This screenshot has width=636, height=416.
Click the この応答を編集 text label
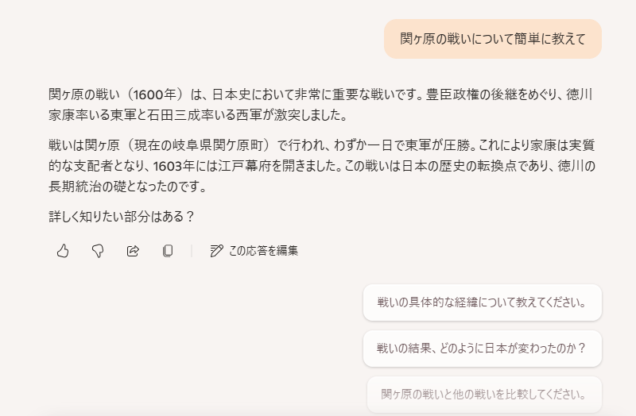[x=263, y=251]
